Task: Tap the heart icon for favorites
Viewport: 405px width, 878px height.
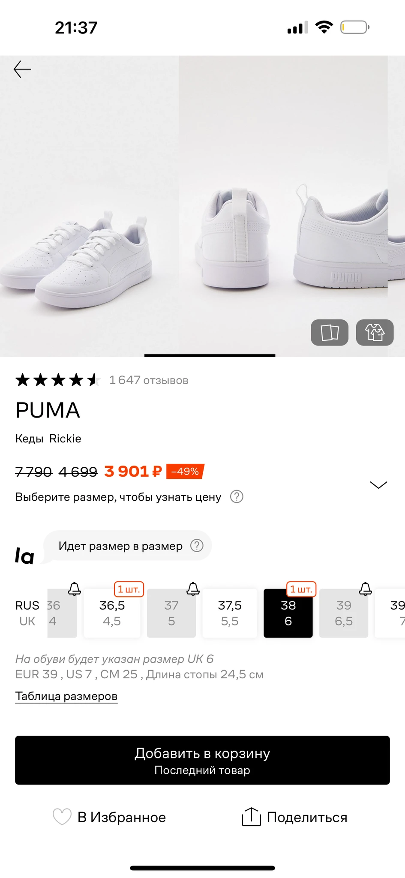Action: click(62, 817)
